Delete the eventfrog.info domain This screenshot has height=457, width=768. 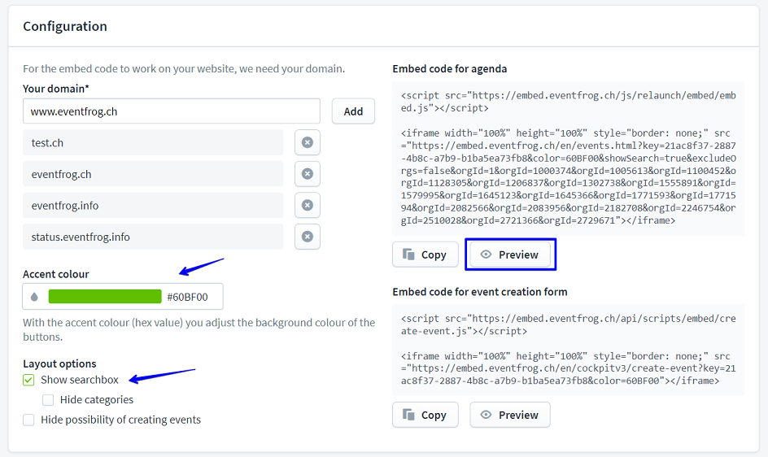(307, 205)
